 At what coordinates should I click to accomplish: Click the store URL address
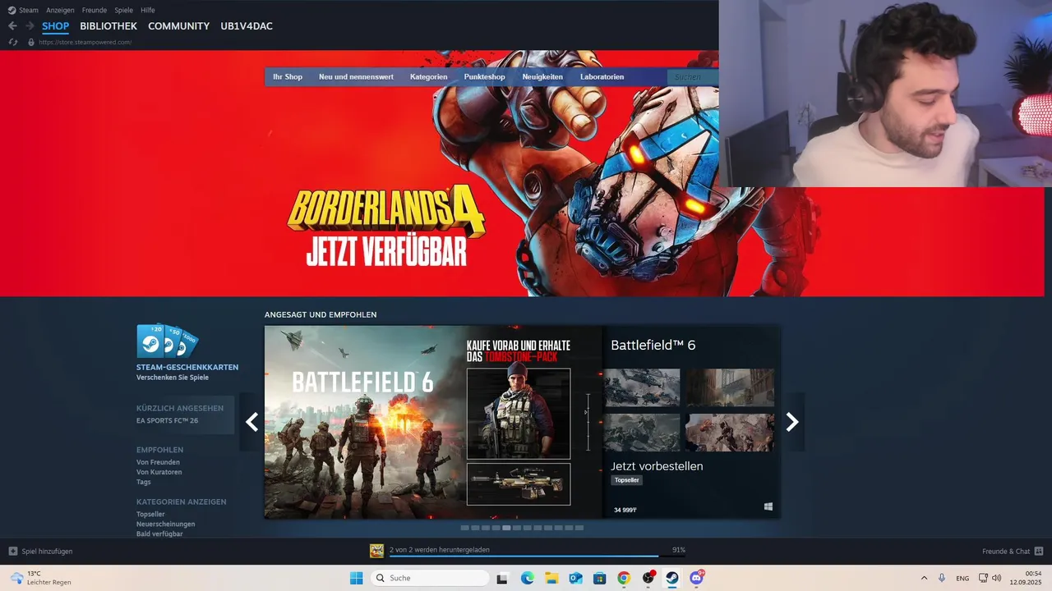pyautogui.click(x=85, y=42)
